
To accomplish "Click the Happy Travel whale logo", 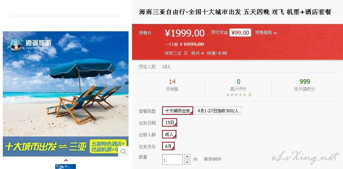I will pos(16,44).
